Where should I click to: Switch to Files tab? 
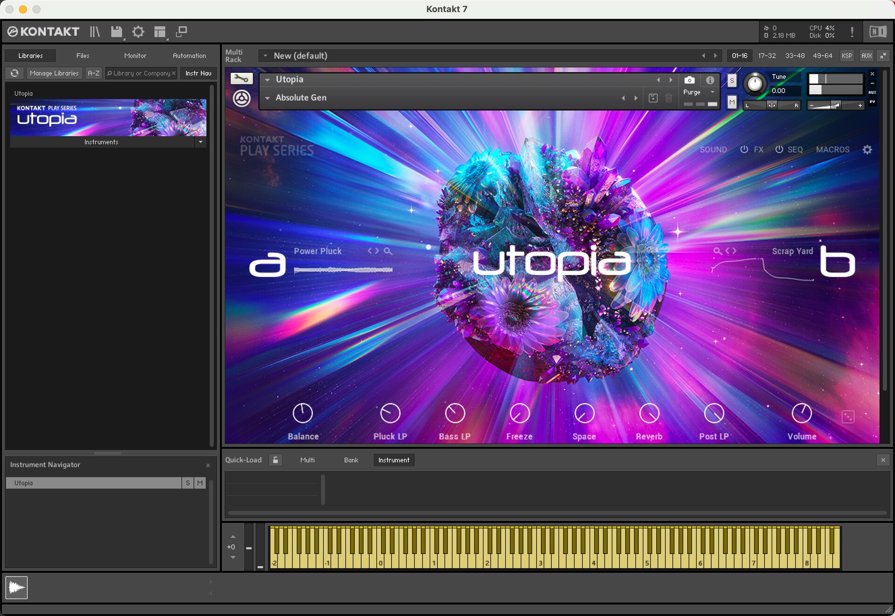tap(83, 55)
